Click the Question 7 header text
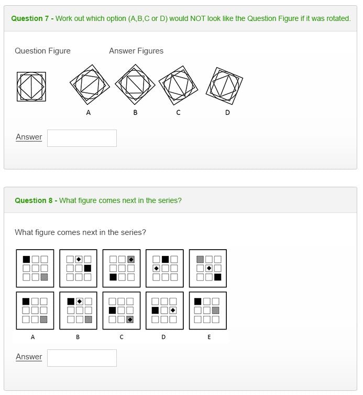 click(181, 18)
